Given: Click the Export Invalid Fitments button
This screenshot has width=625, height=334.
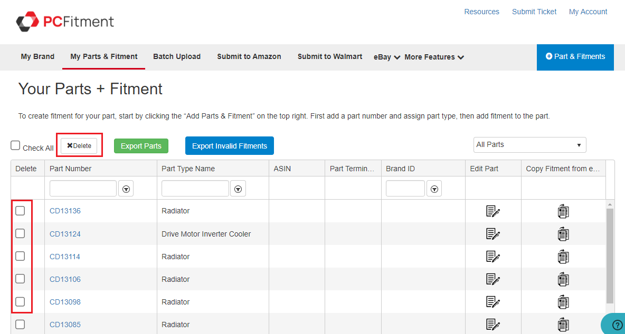Looking at the screenshot, I should point(229,146).
